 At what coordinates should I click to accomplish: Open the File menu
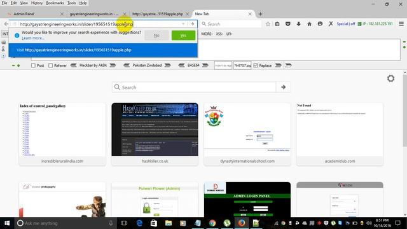(4, 3)
